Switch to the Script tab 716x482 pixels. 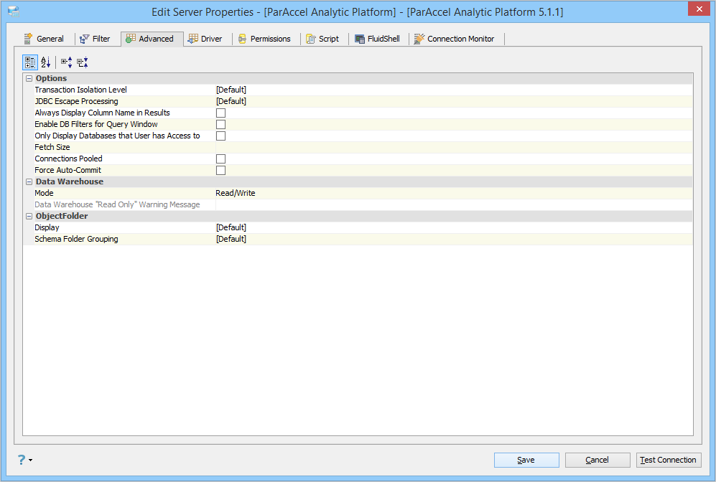(323, 39)
